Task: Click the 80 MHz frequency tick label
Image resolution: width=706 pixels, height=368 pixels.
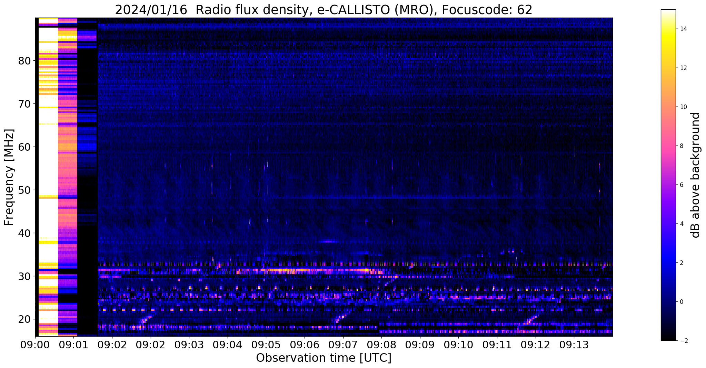Action: click(25, 61)
